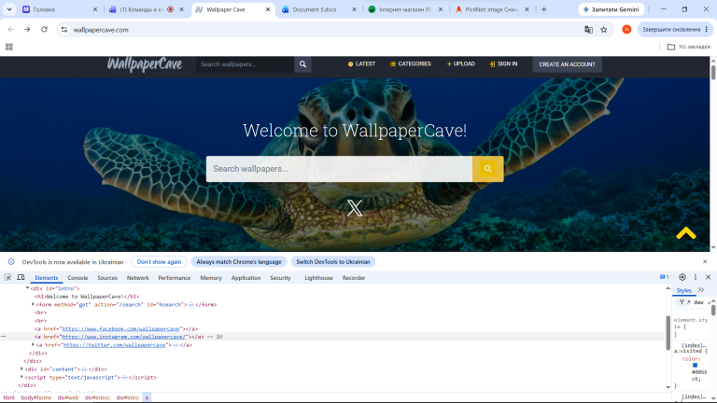Open the Network tab
The width and height of the screenshot is (717, 403).
point(137,277)
